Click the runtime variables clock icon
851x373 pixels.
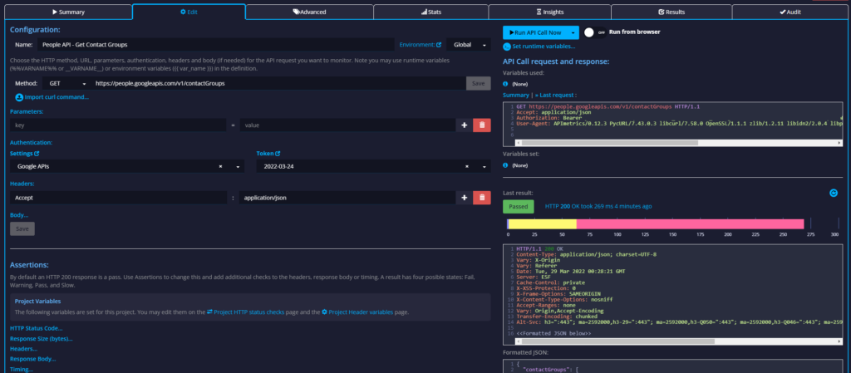pos(507,47)
